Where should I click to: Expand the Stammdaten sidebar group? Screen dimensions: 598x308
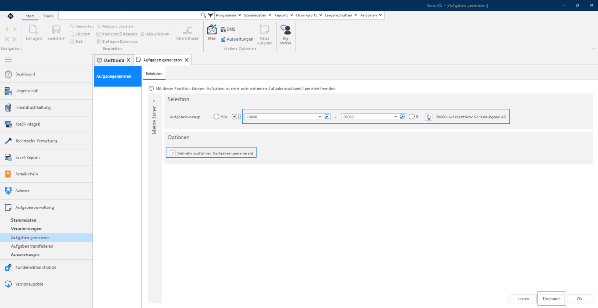click(23, 220)
